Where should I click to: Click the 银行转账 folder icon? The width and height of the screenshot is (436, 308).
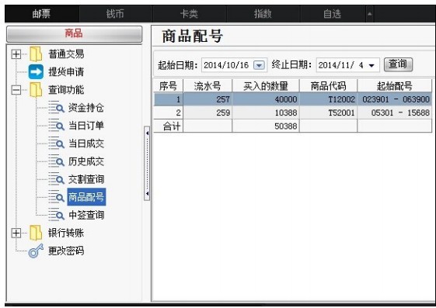coord(36,233)
